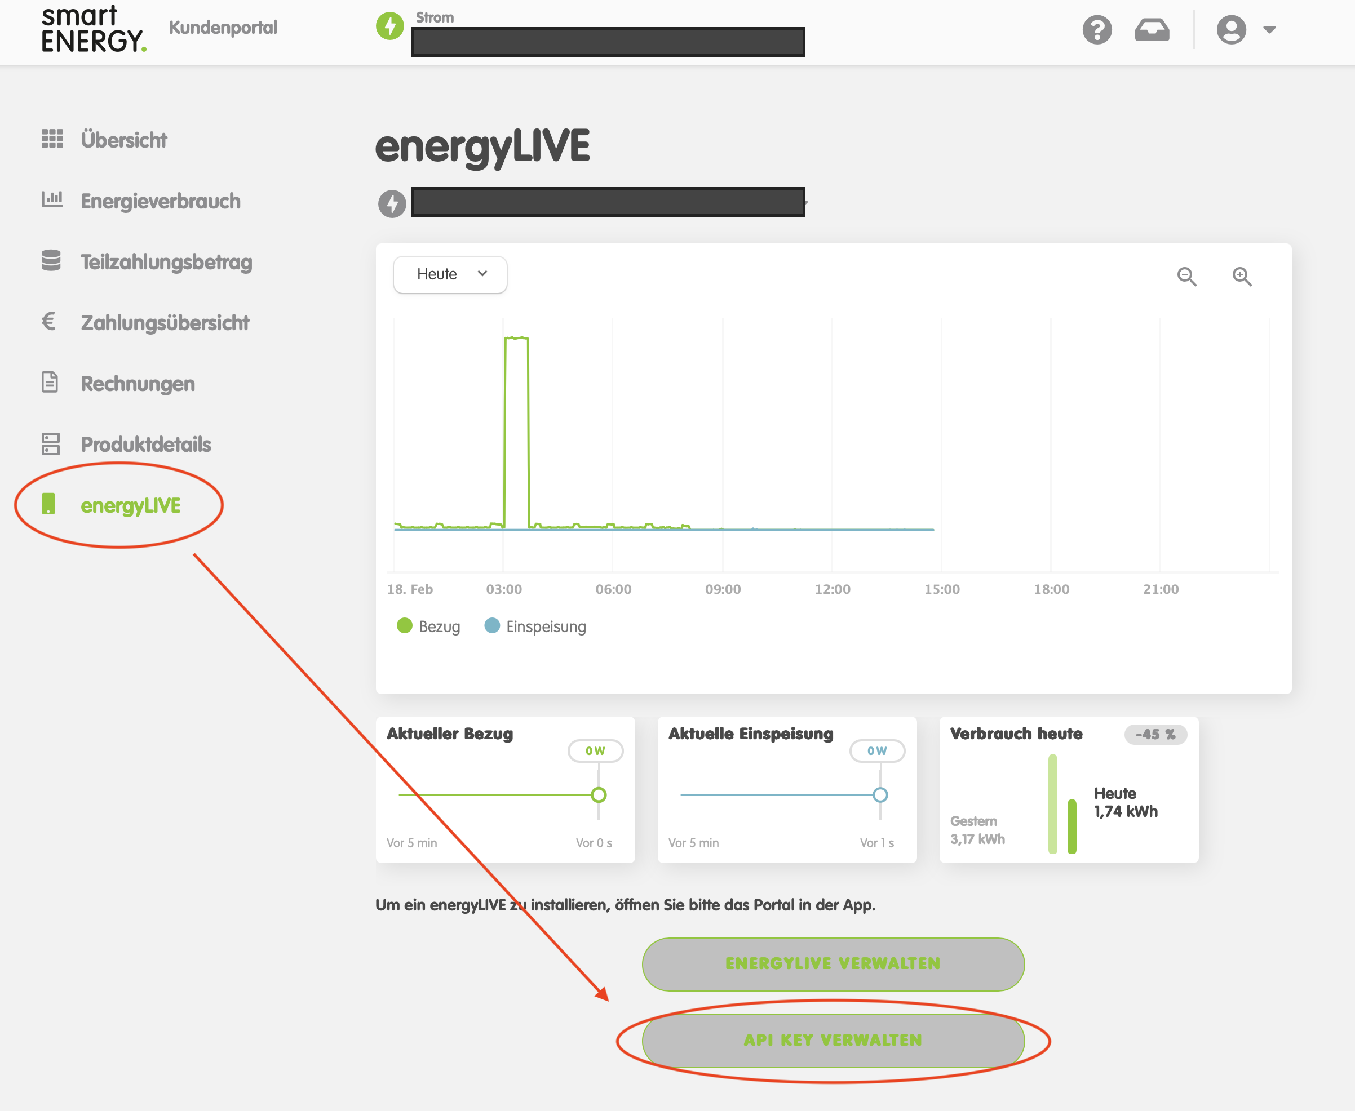Click the Heute 1,74 kWh value
Screen dimensions: 1355x1111
pos(1125,802)
